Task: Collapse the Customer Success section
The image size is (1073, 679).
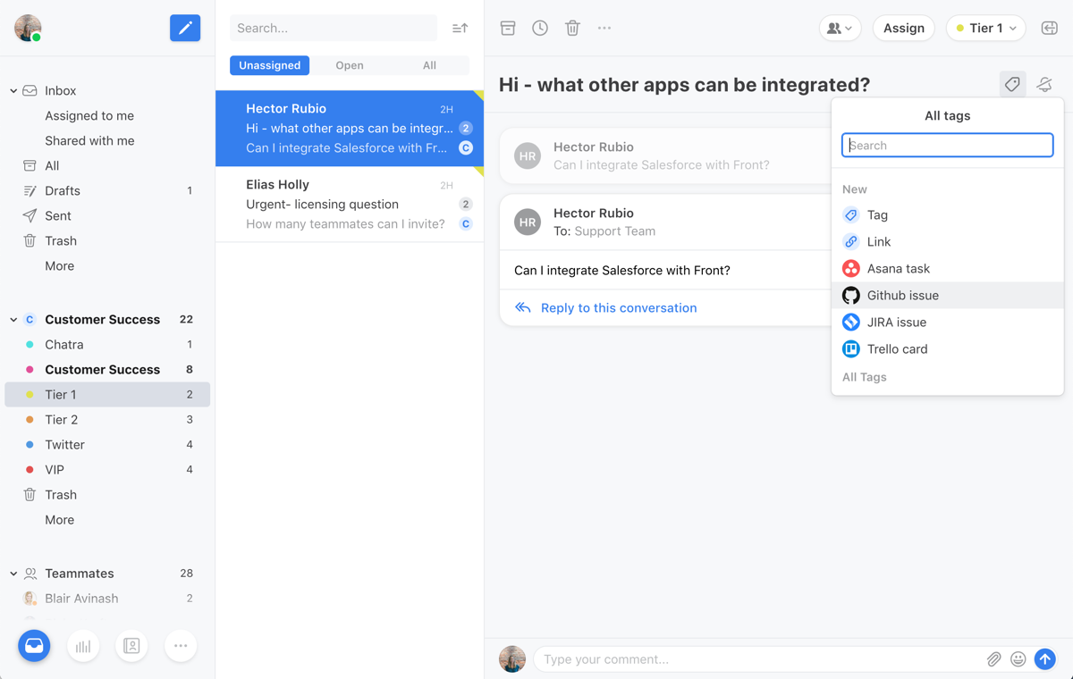Action: (13, 319)
